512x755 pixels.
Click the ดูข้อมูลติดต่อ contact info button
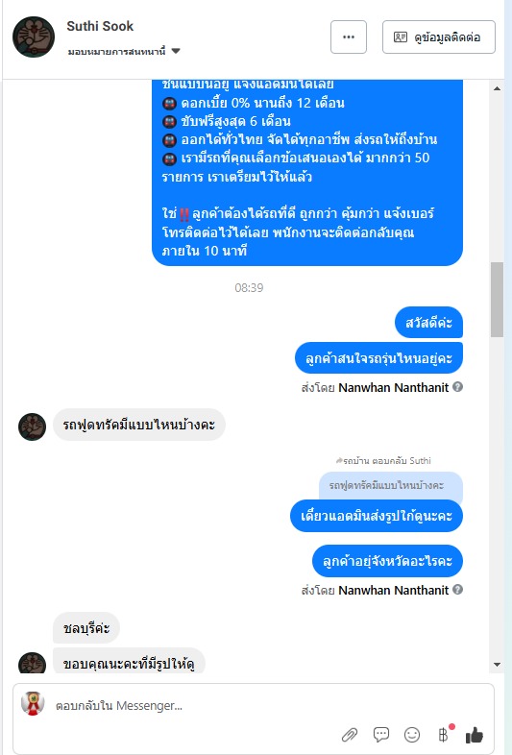pos(439,37)
